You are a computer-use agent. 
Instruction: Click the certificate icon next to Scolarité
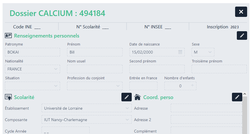(x=8, y=97)
